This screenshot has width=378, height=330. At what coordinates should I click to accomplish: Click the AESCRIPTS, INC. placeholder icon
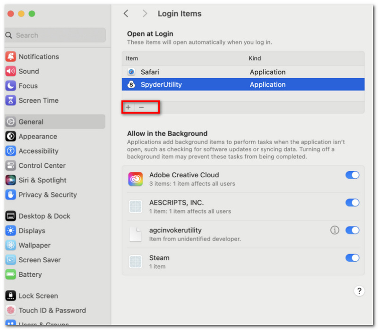coord(136,206)
